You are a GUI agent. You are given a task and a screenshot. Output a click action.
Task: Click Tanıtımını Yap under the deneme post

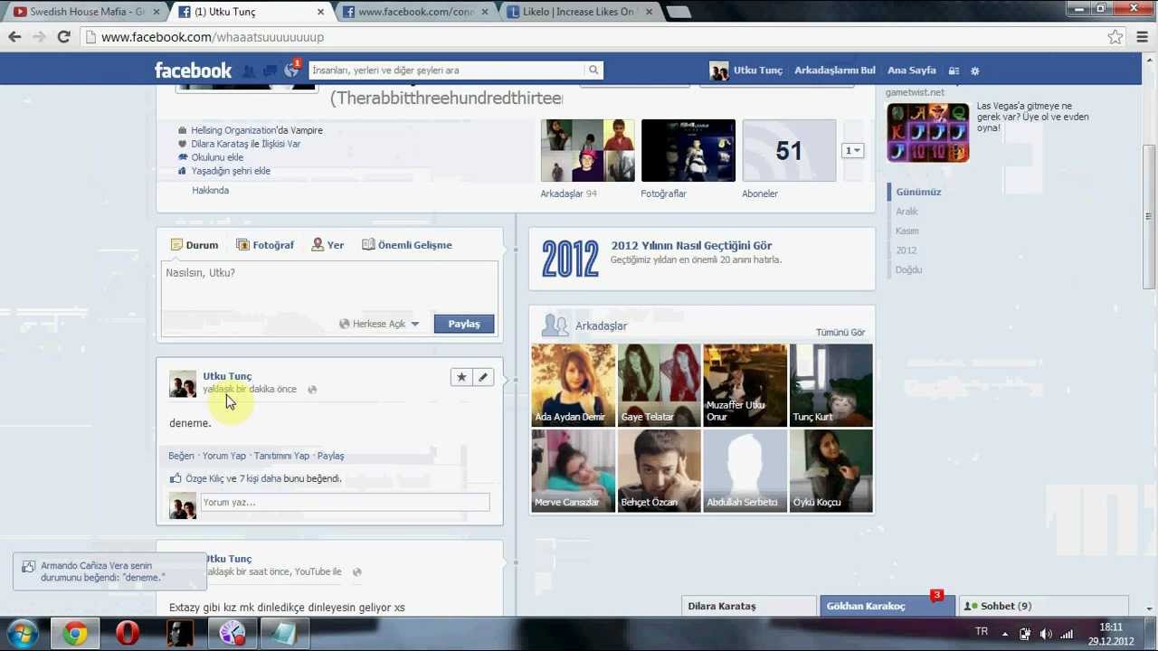click(281, 456)
